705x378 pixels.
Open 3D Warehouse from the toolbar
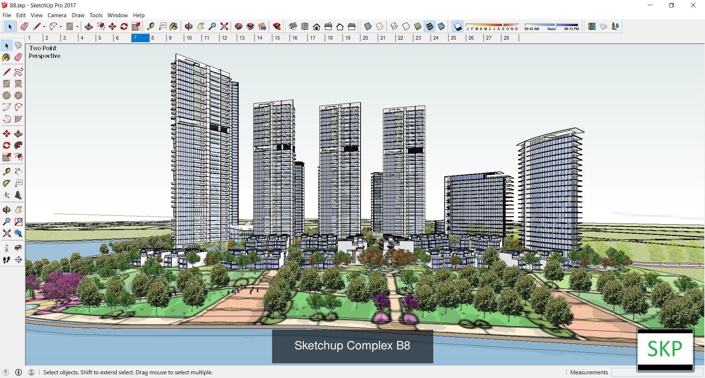click(239, 26)
